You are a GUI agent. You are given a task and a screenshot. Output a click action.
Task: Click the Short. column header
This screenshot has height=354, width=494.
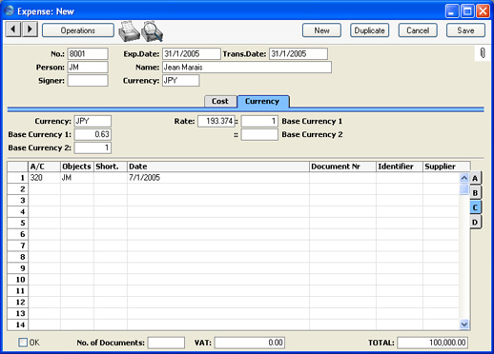click(x=111, y=167)
